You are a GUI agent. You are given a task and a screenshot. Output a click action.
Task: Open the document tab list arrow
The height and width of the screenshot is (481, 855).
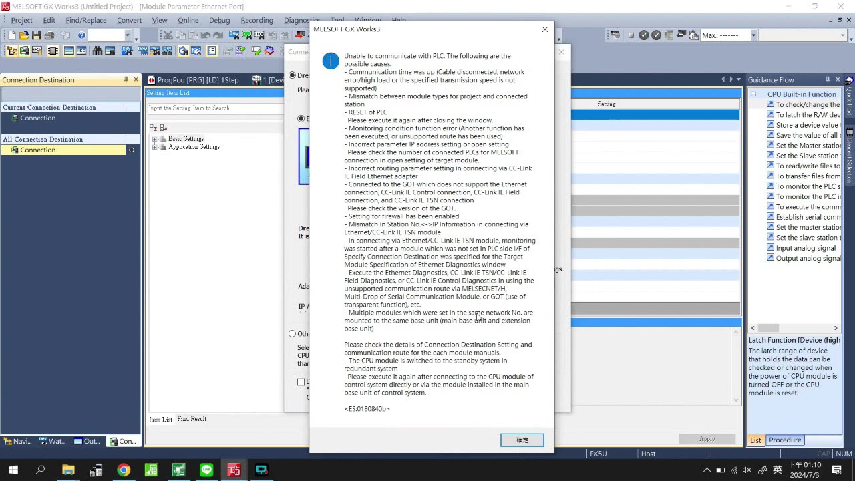tap(739, 79)
